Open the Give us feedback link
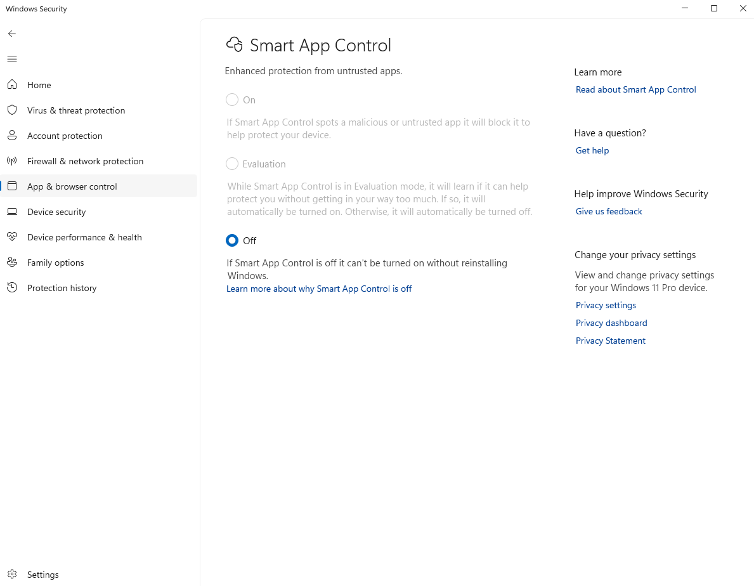This screenshot has height=586, width=754. 609,211
